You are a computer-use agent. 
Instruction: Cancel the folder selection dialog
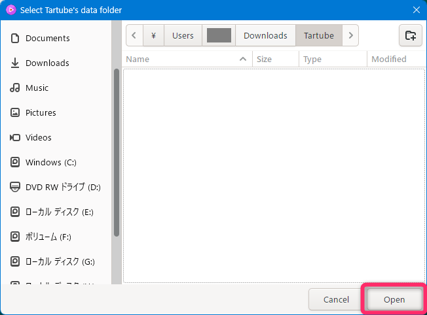(336, 300)
